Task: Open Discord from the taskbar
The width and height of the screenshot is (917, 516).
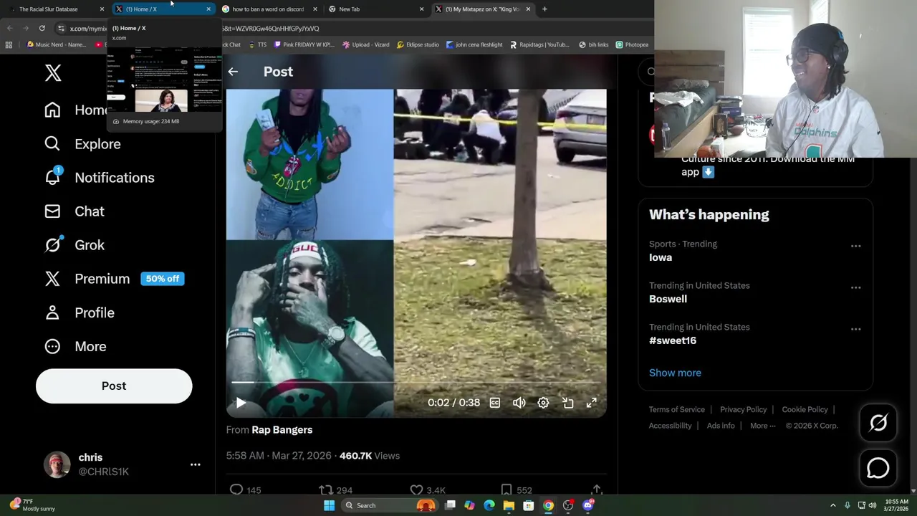Action: 587,505
